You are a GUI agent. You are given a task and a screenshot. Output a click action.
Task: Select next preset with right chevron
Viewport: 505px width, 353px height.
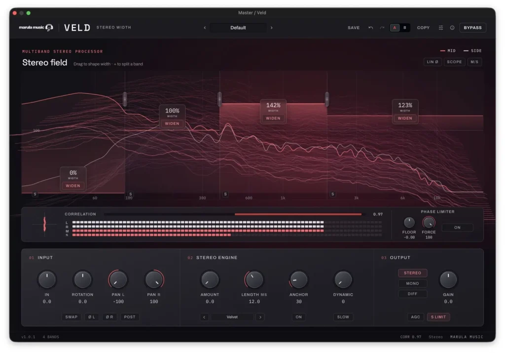[x=272, y=28]
